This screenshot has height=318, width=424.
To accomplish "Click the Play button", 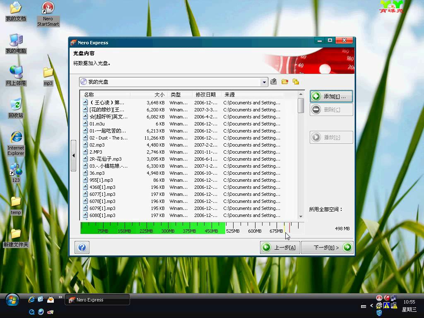I will click(331, 137).
